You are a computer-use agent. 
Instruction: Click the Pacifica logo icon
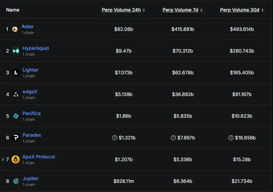(16, 116)
